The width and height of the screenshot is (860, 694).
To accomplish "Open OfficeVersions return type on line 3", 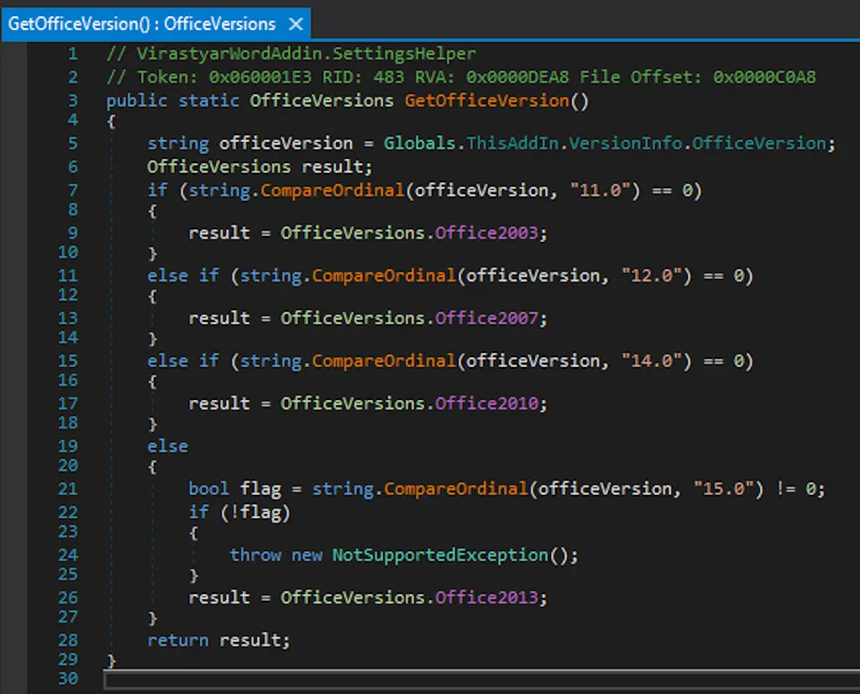I will (322, 101).
